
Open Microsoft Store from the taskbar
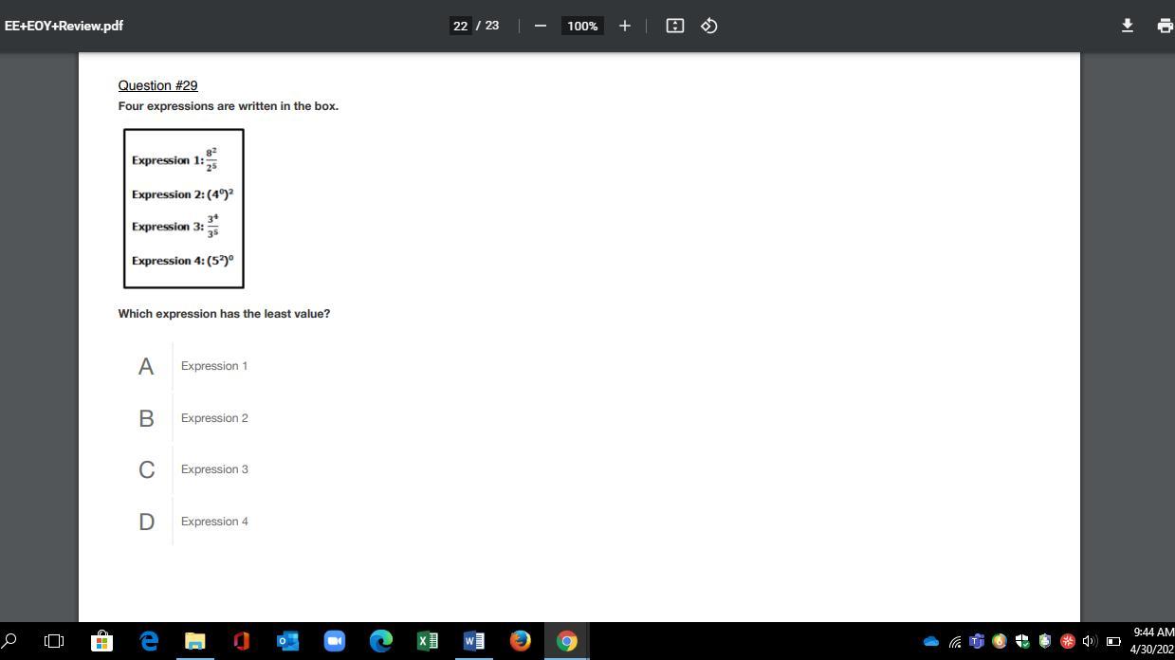click(x=101, y=641)
